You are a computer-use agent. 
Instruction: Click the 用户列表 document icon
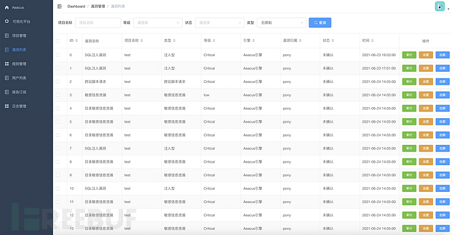click(x=7, y=78)
